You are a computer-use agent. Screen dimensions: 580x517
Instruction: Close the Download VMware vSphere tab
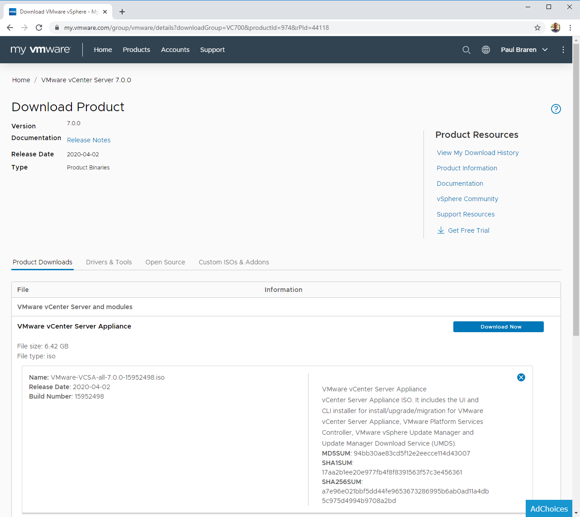click(105, 12)
